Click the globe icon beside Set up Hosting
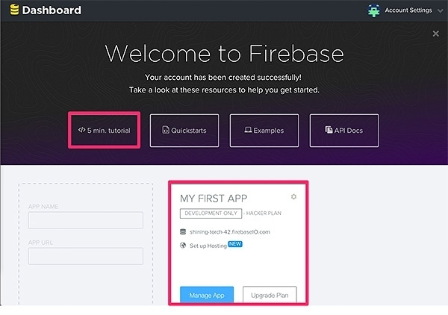The width and height of the screenshot is (448, 315). 183,246
